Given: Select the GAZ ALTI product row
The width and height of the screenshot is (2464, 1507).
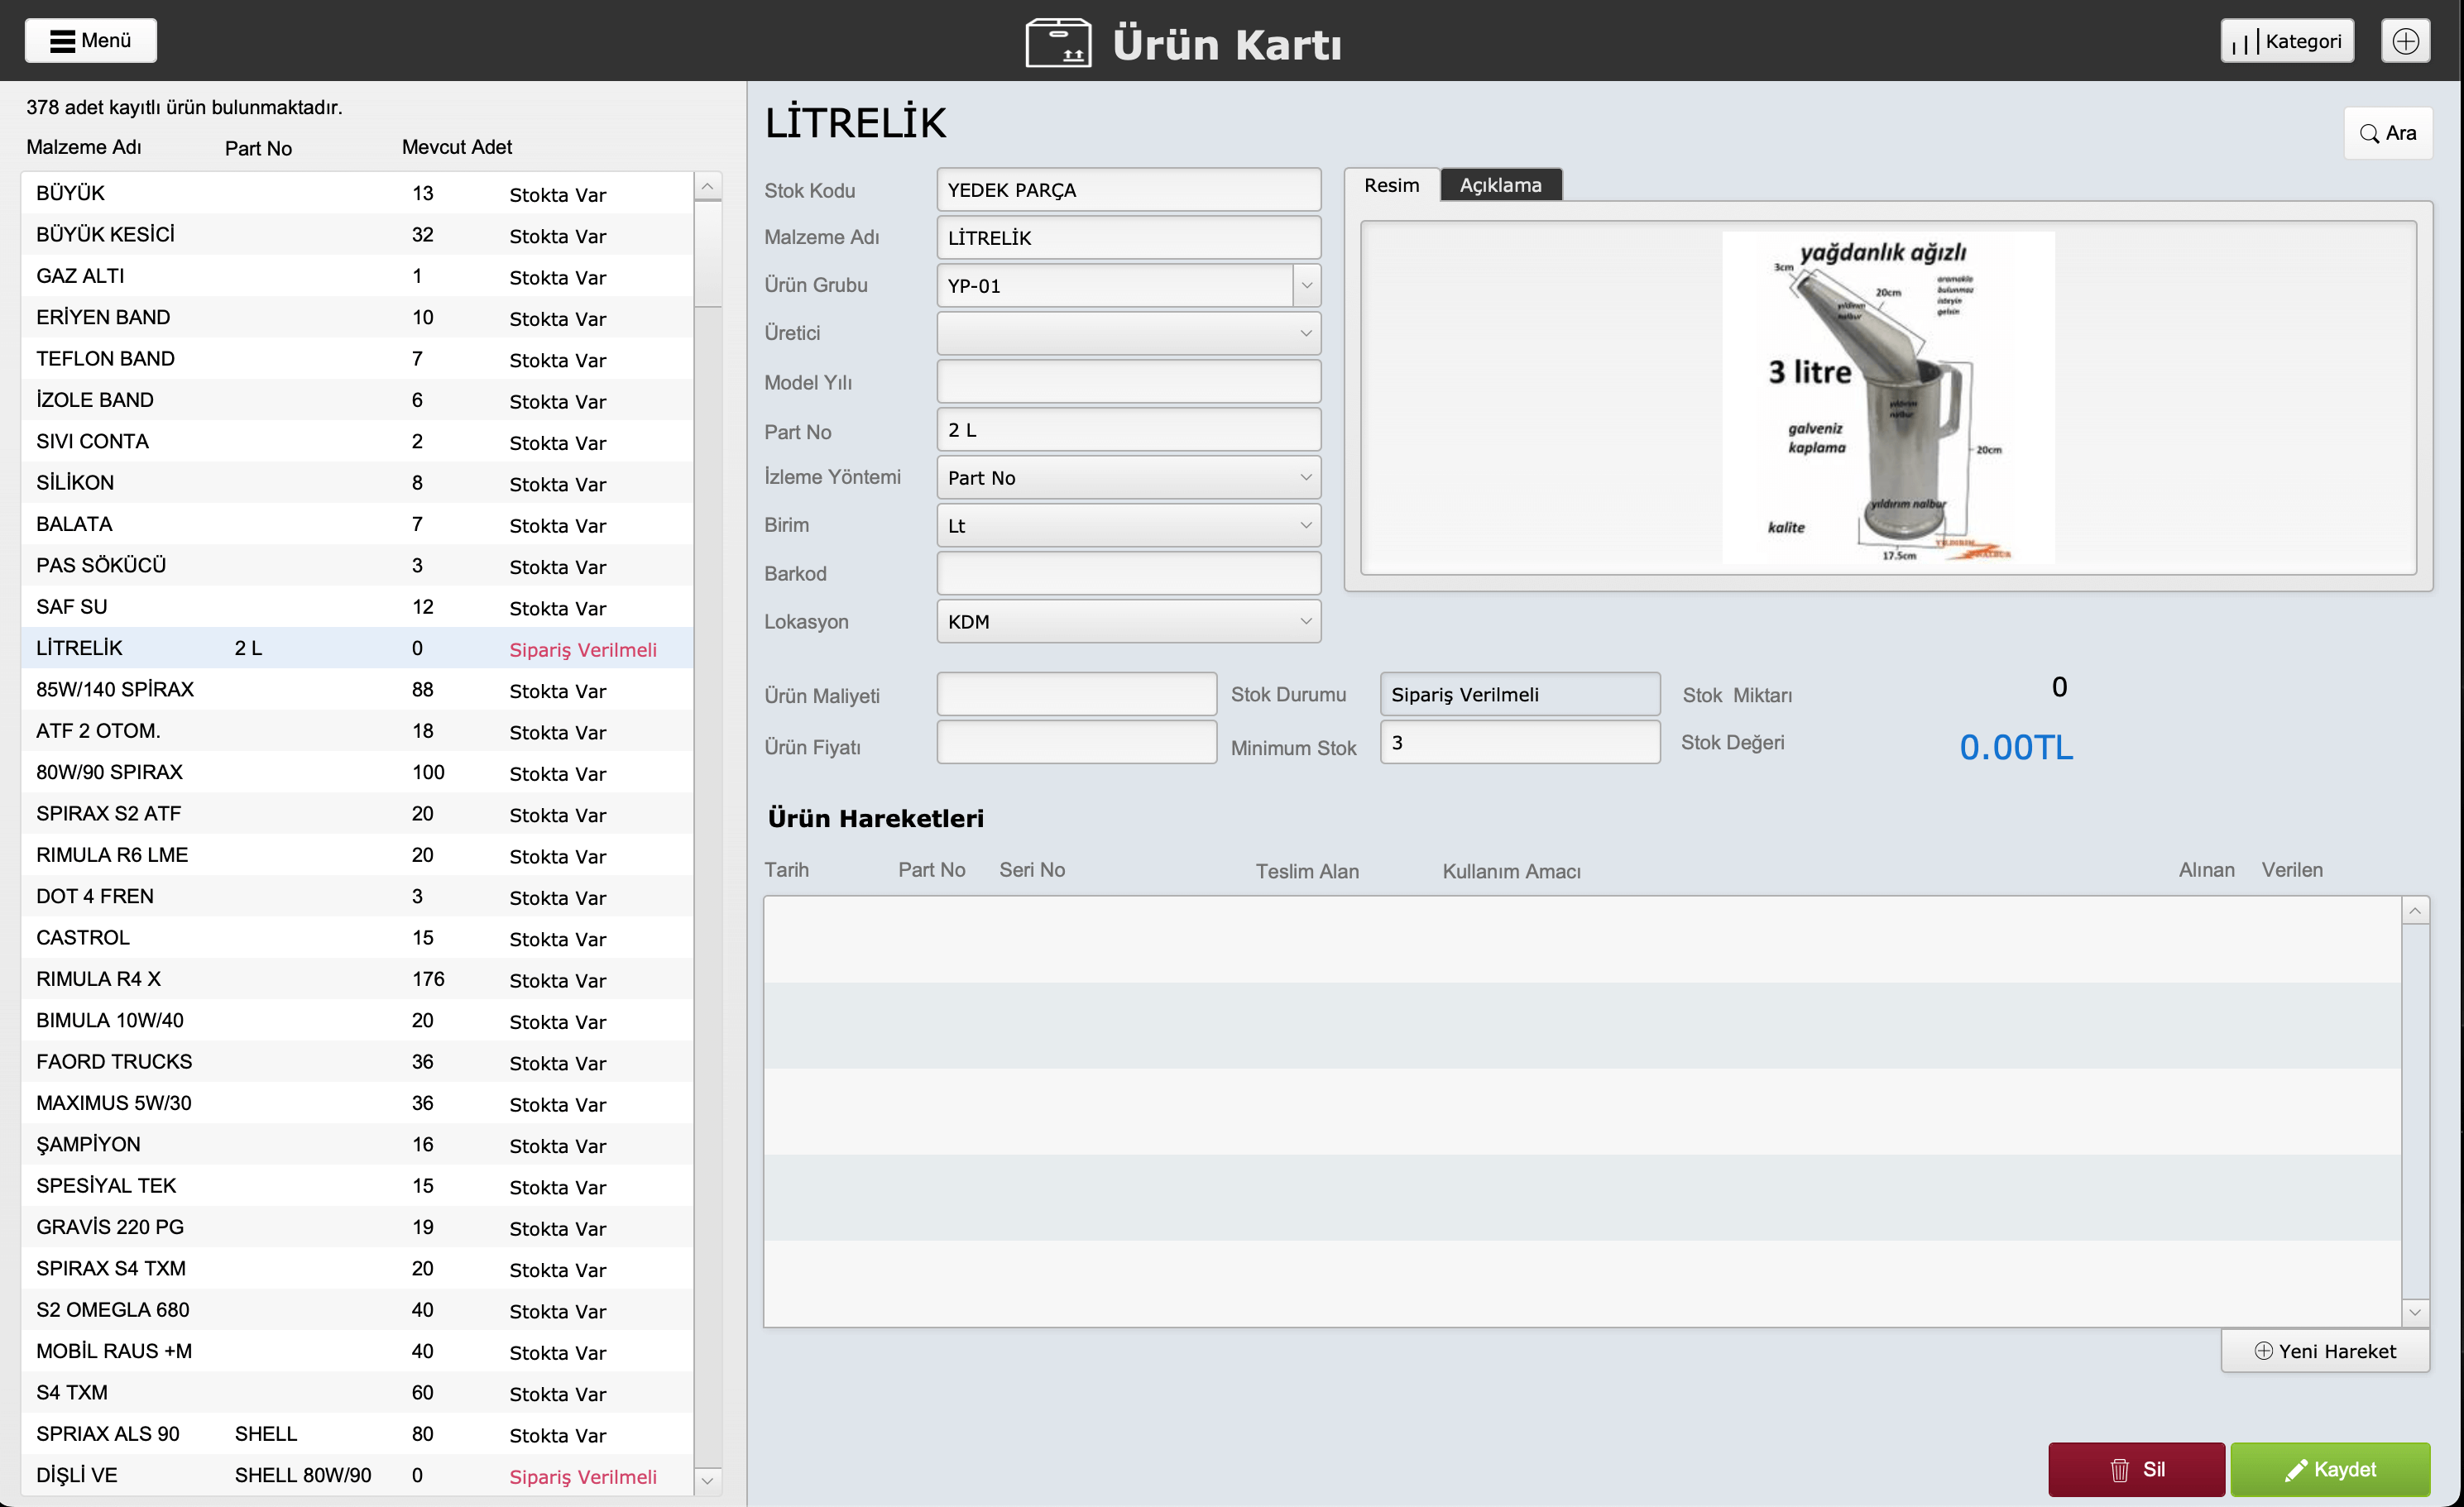Looking at the screenshot, I should (357, 275).
